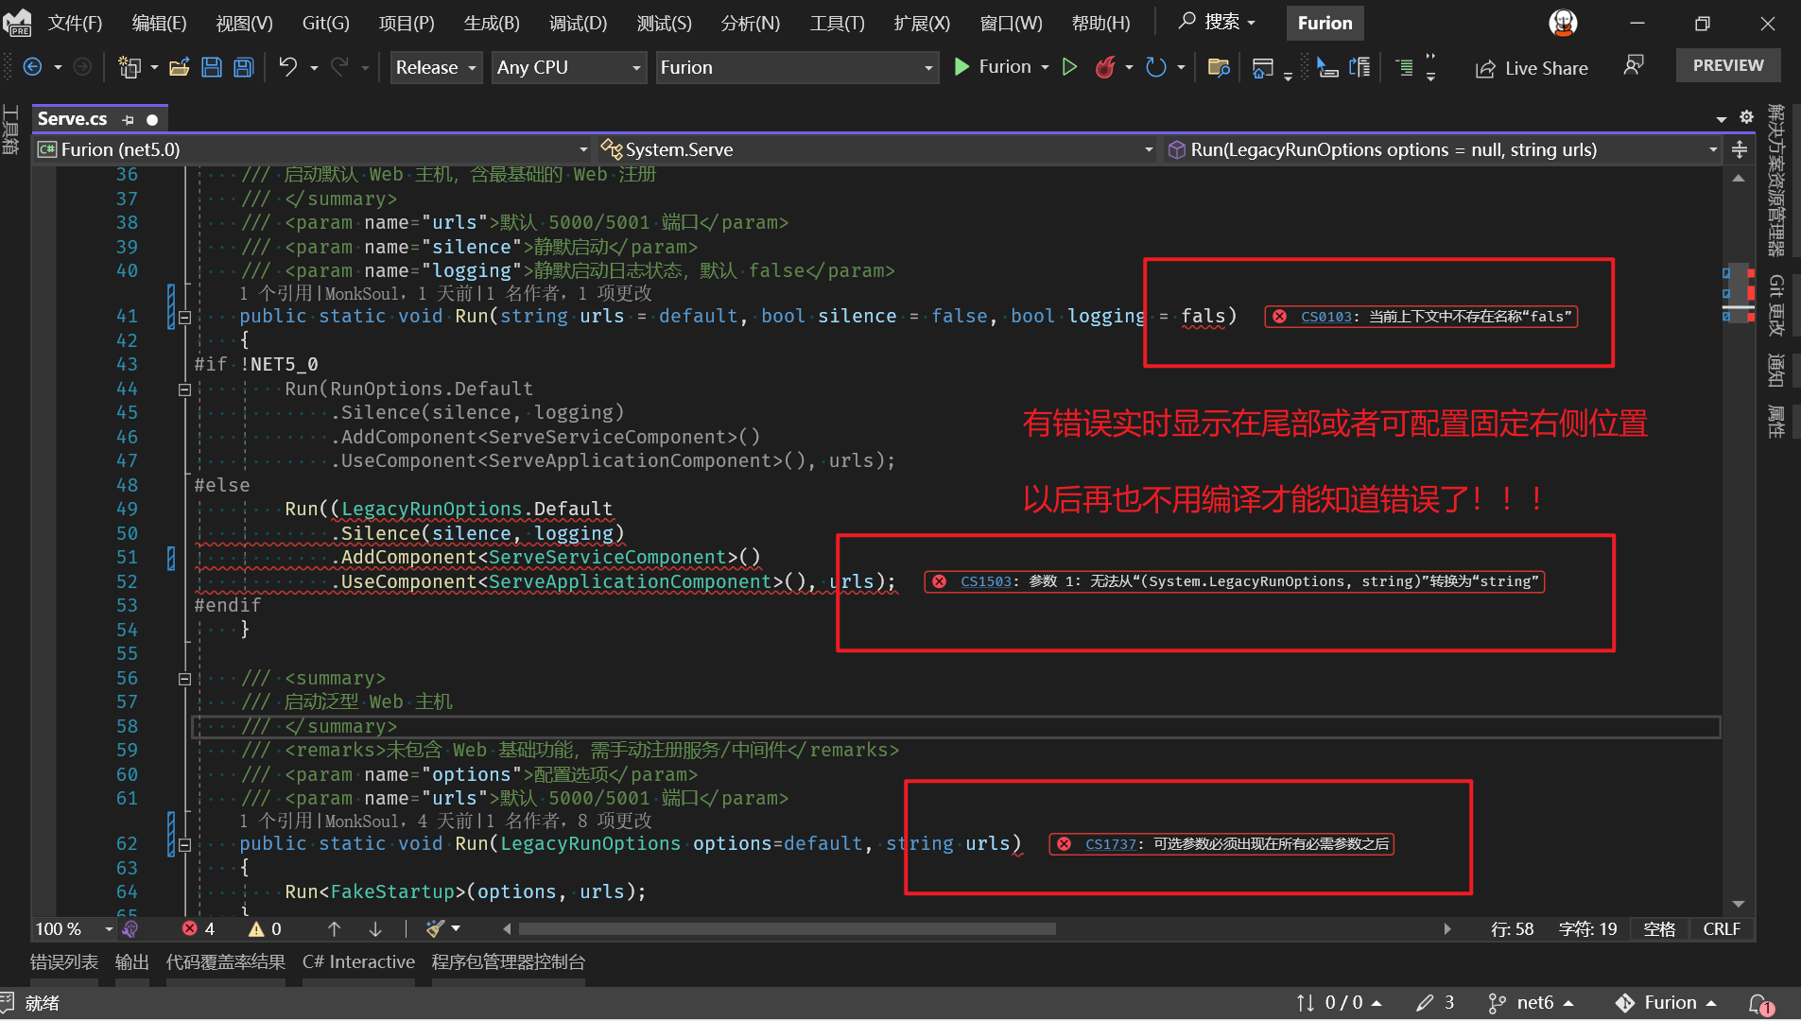The image size is (1801, 1021).
Task: Click the Start Without Debugging outline play icon
Action: (1069, 67)
